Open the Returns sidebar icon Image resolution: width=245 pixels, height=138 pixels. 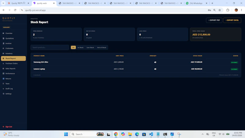pyautogui.click(x=3, y=79)
